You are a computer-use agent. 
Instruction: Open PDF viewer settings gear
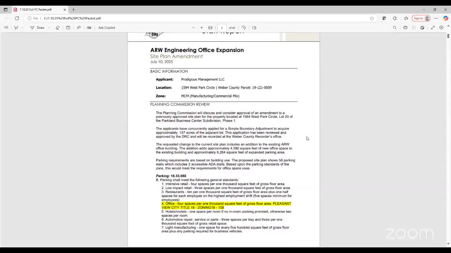click(x=441, y=28)
